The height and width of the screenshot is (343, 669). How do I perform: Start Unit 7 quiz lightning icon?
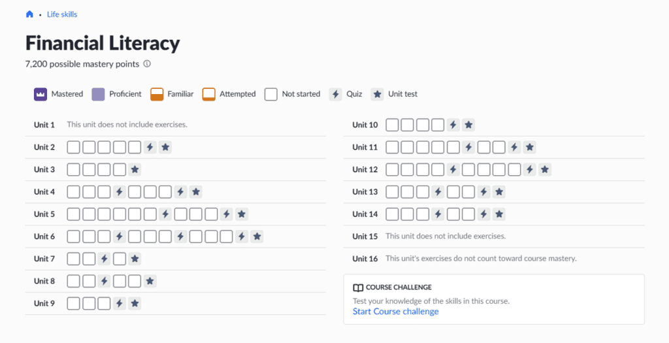[104, 259]
